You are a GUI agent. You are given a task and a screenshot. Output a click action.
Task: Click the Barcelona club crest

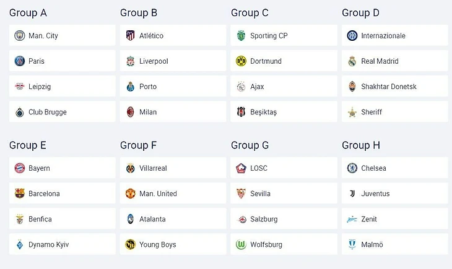20,194
